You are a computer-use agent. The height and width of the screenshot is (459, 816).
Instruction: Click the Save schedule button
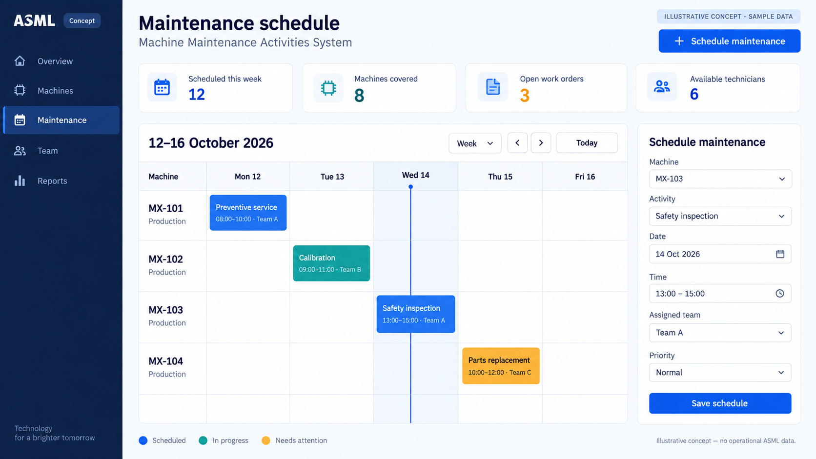(720, 403)
